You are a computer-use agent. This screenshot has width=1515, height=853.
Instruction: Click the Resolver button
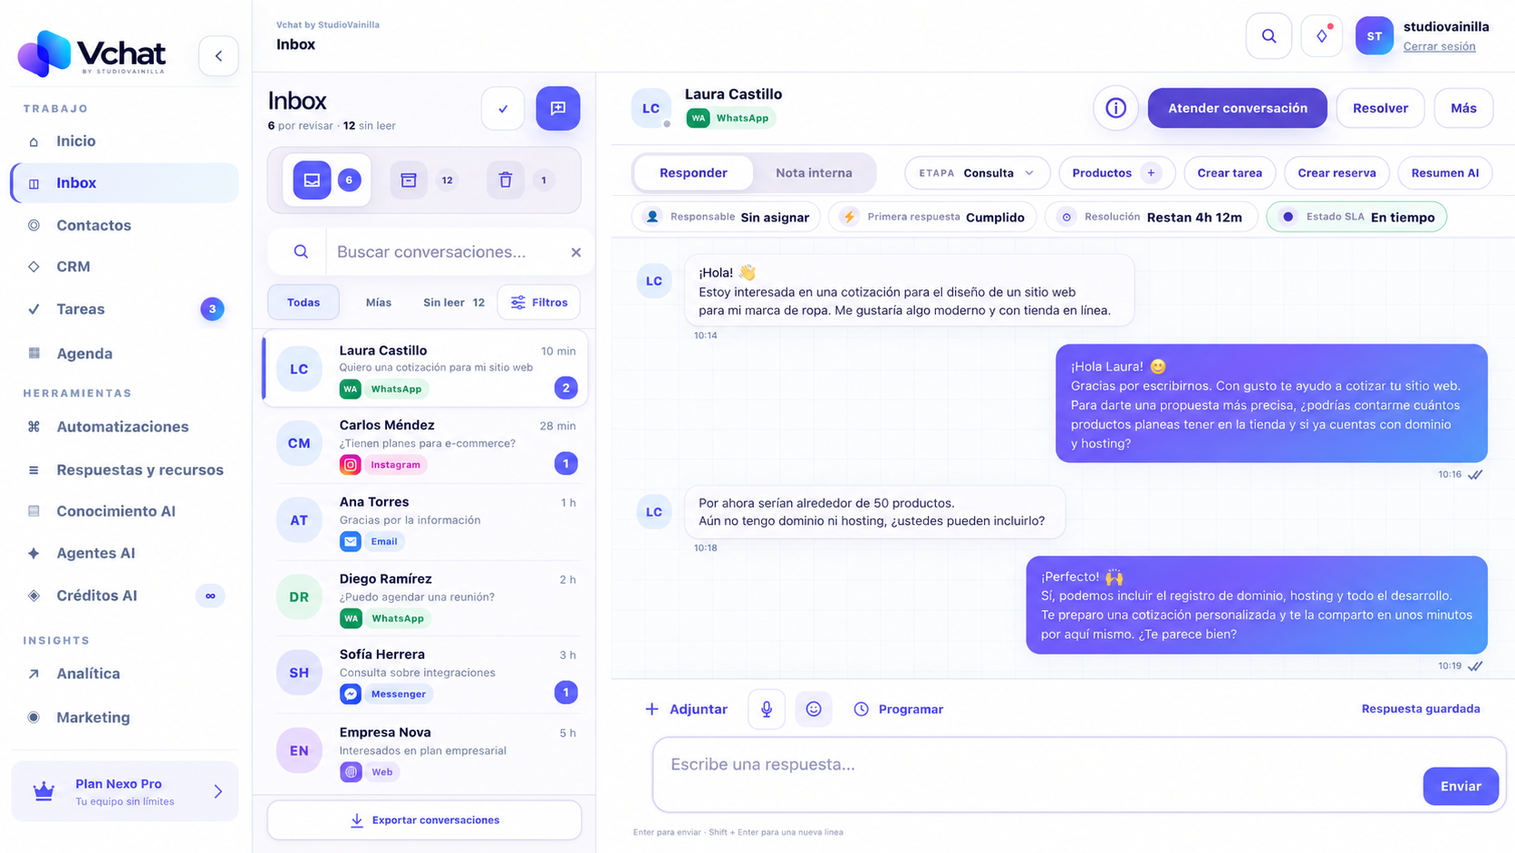1380,108
